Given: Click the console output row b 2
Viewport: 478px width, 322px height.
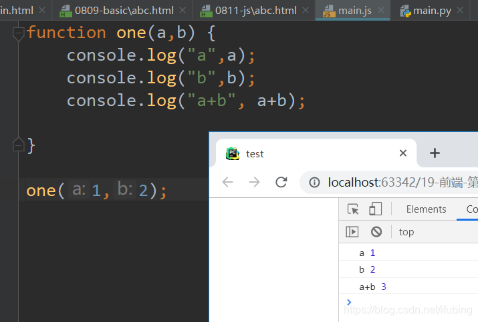Looking at the screenshot, I should [x=408, y=269].
